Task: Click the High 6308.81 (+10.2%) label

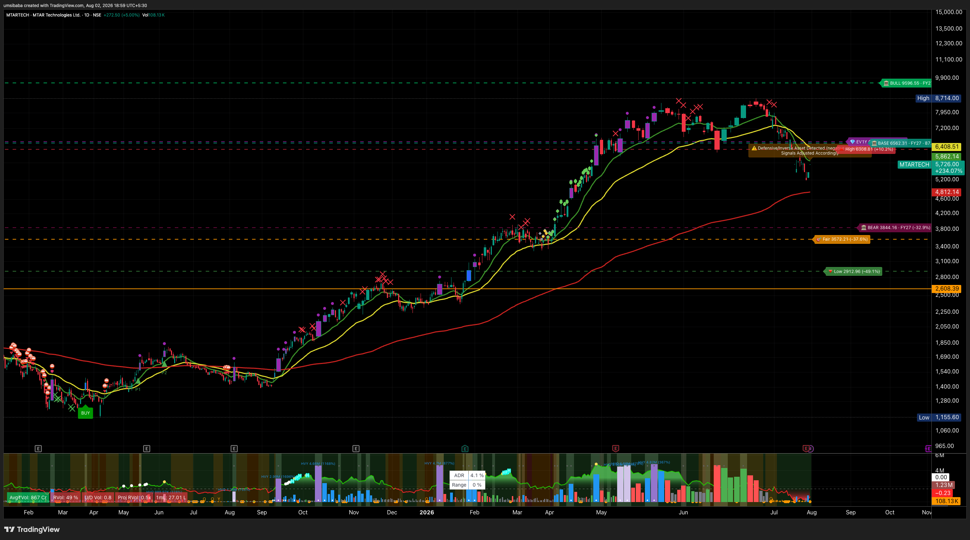Action: click(866, 149)
